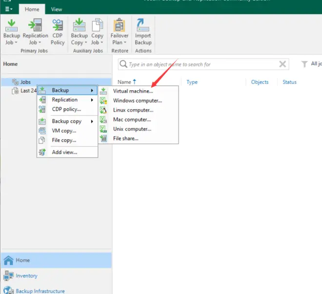Expand the Copy Job dropdown arrow
322x294 pixels.
coord(101,42)
